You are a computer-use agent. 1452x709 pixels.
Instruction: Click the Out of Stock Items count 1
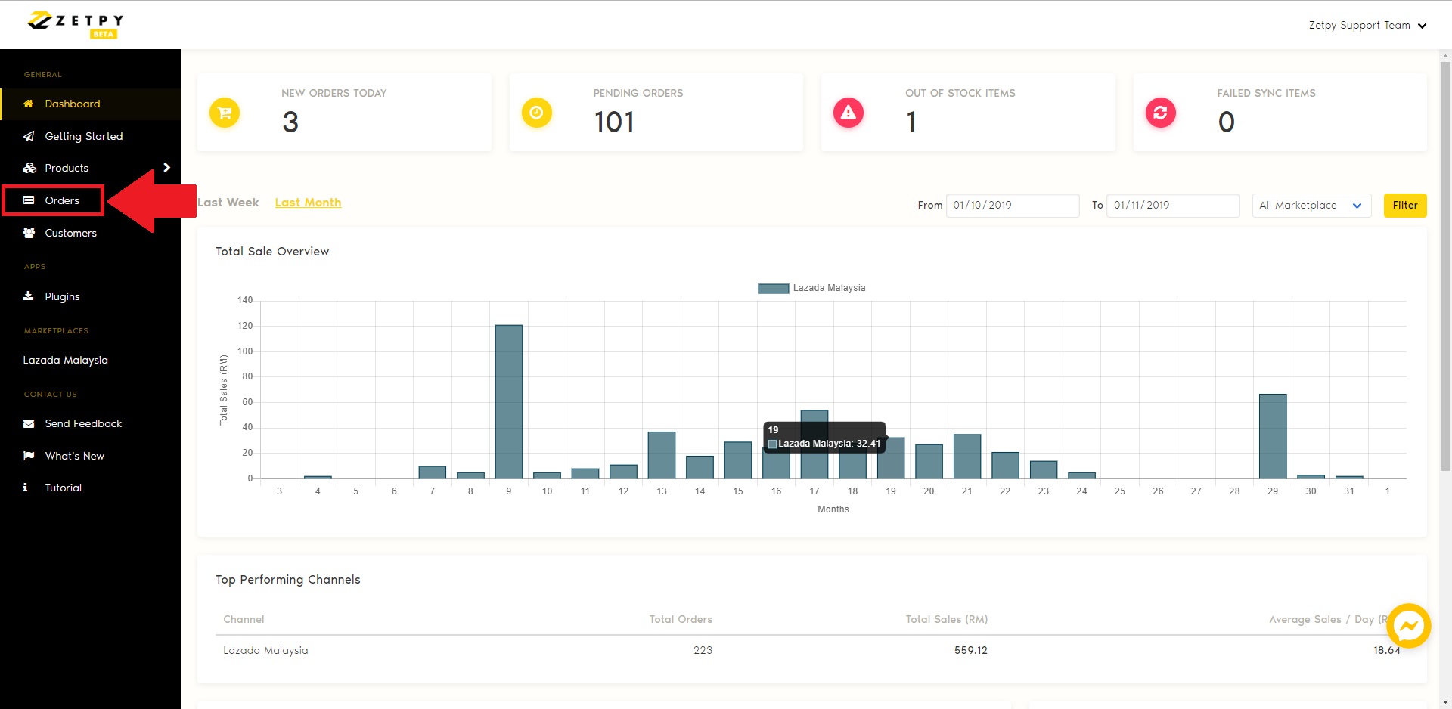911,122
